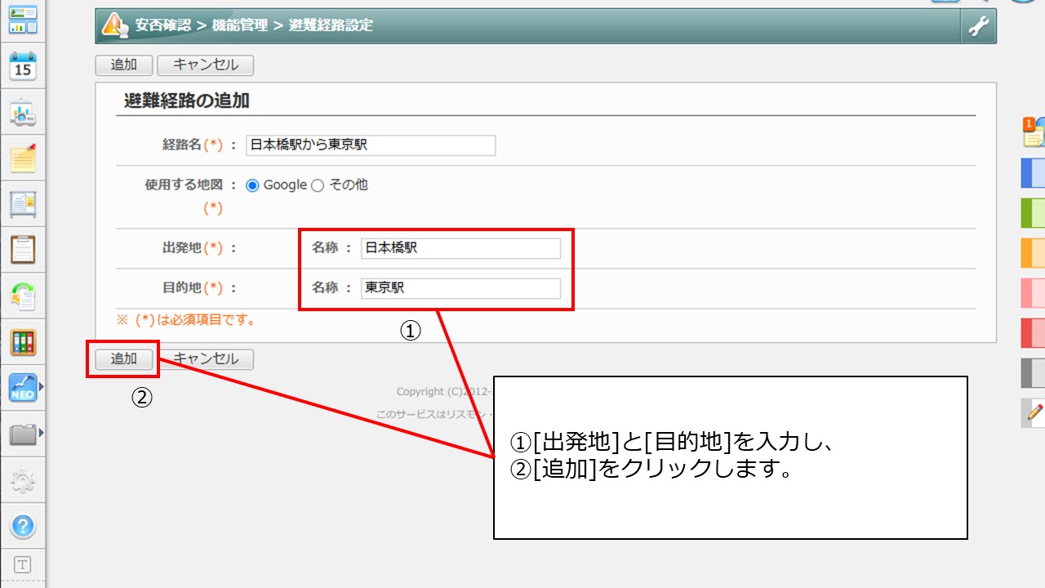Open the blue question mark help icon

pyautogui.click(x=23, y=526)
